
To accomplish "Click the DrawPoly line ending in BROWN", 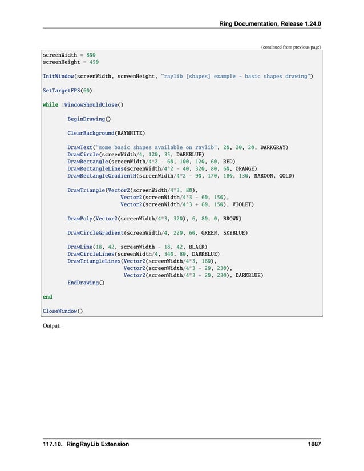I will click(x=154, y=219).
